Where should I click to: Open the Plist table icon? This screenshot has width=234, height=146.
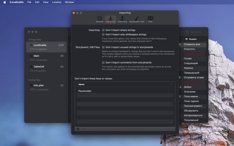tap(150, 18)
